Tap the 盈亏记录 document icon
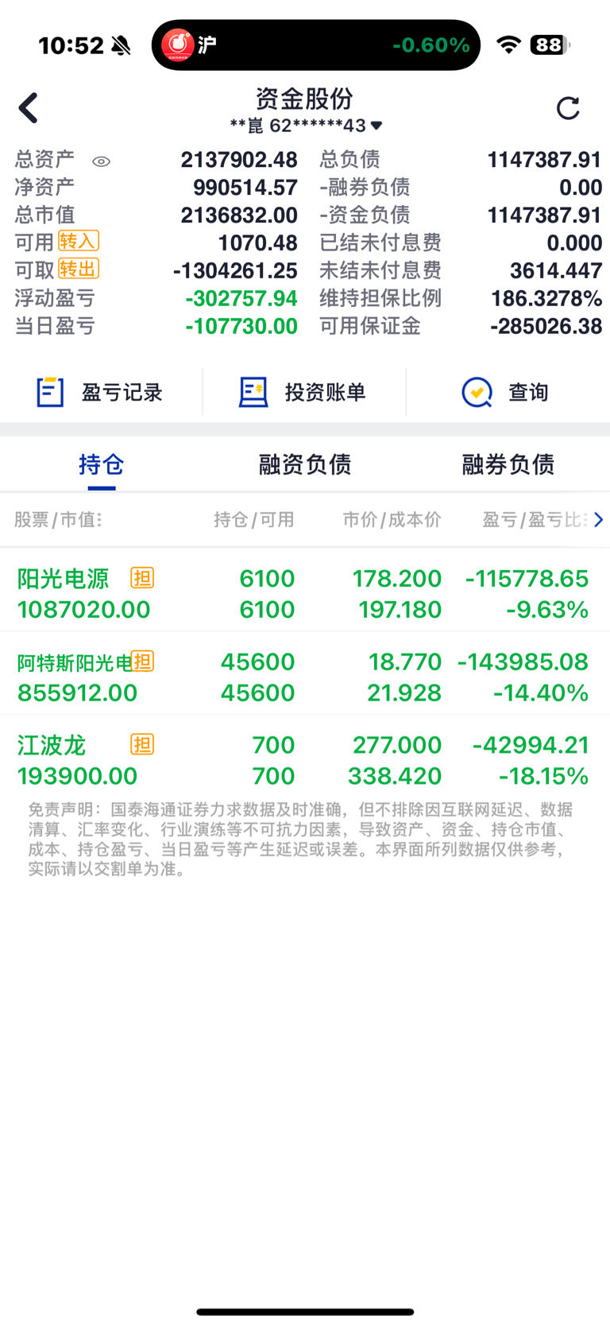The height and width of the screenshot is (1327, 610). (x=50, y=392)
